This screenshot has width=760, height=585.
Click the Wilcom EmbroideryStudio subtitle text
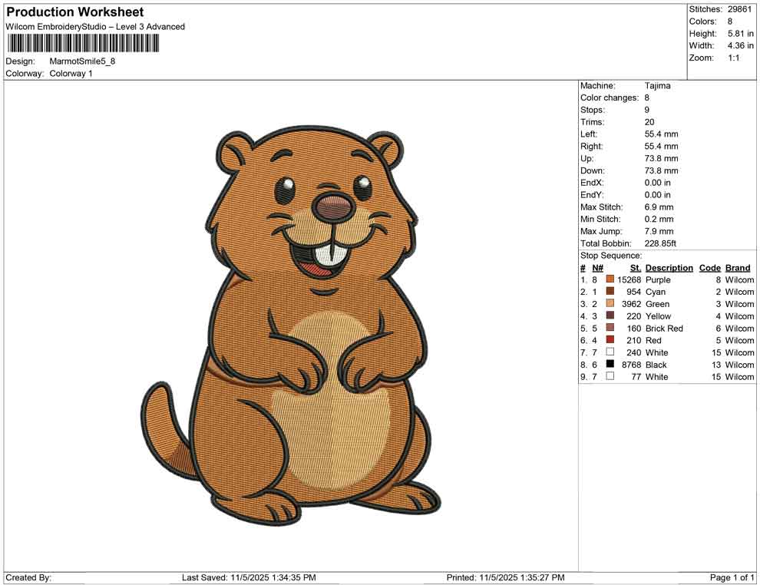95,27
